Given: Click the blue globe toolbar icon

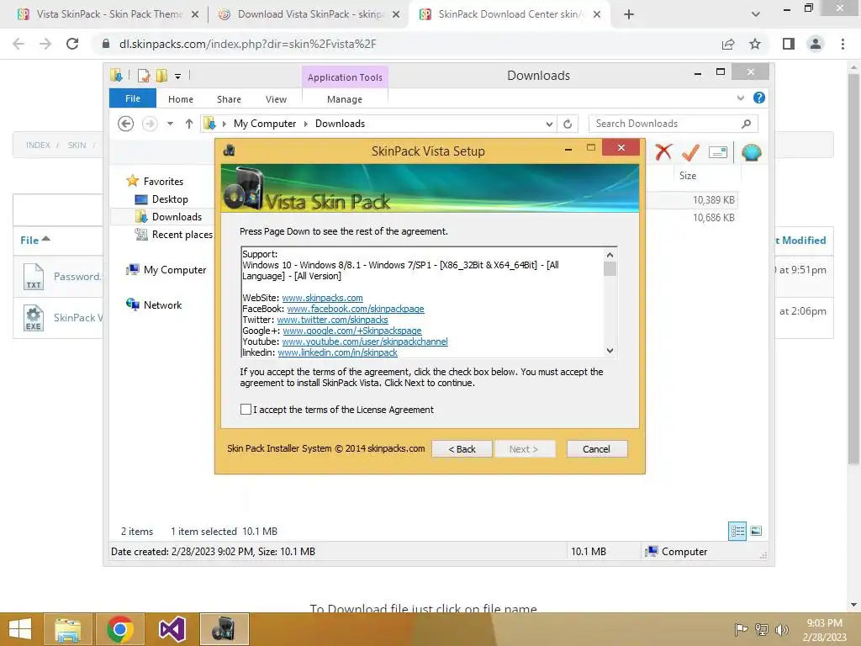Looking at the screenshot, I should (x=751, y=152).
